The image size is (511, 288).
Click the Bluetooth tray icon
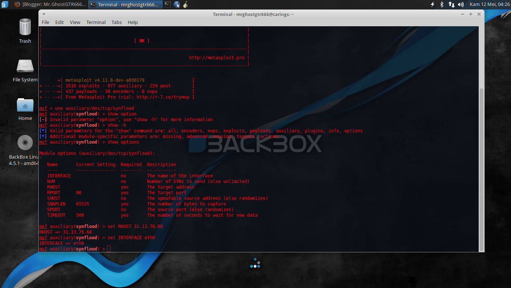click(x=442, y=4)
